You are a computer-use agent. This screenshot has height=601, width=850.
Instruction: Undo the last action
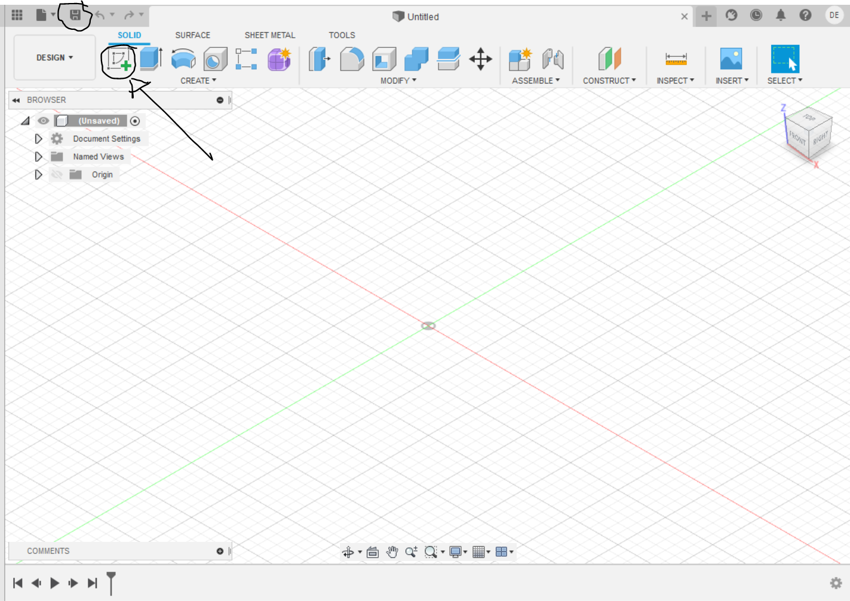tap(100, 15)
